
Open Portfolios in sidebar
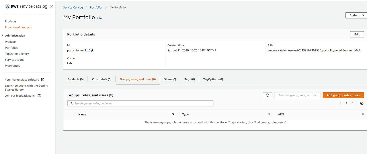click(11, 48)
